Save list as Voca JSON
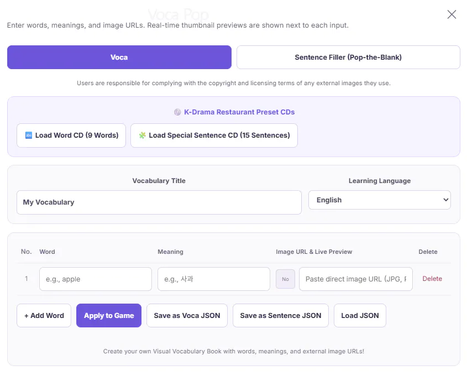 click(x=187, y=315)
